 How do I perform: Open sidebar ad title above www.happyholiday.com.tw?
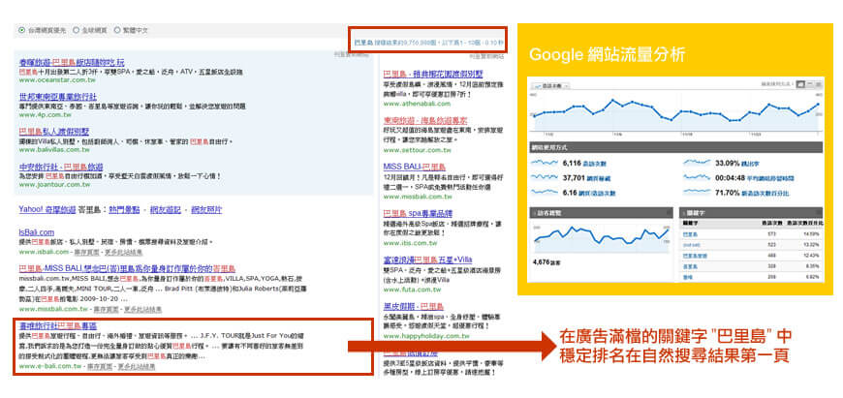tap(414, 306)
